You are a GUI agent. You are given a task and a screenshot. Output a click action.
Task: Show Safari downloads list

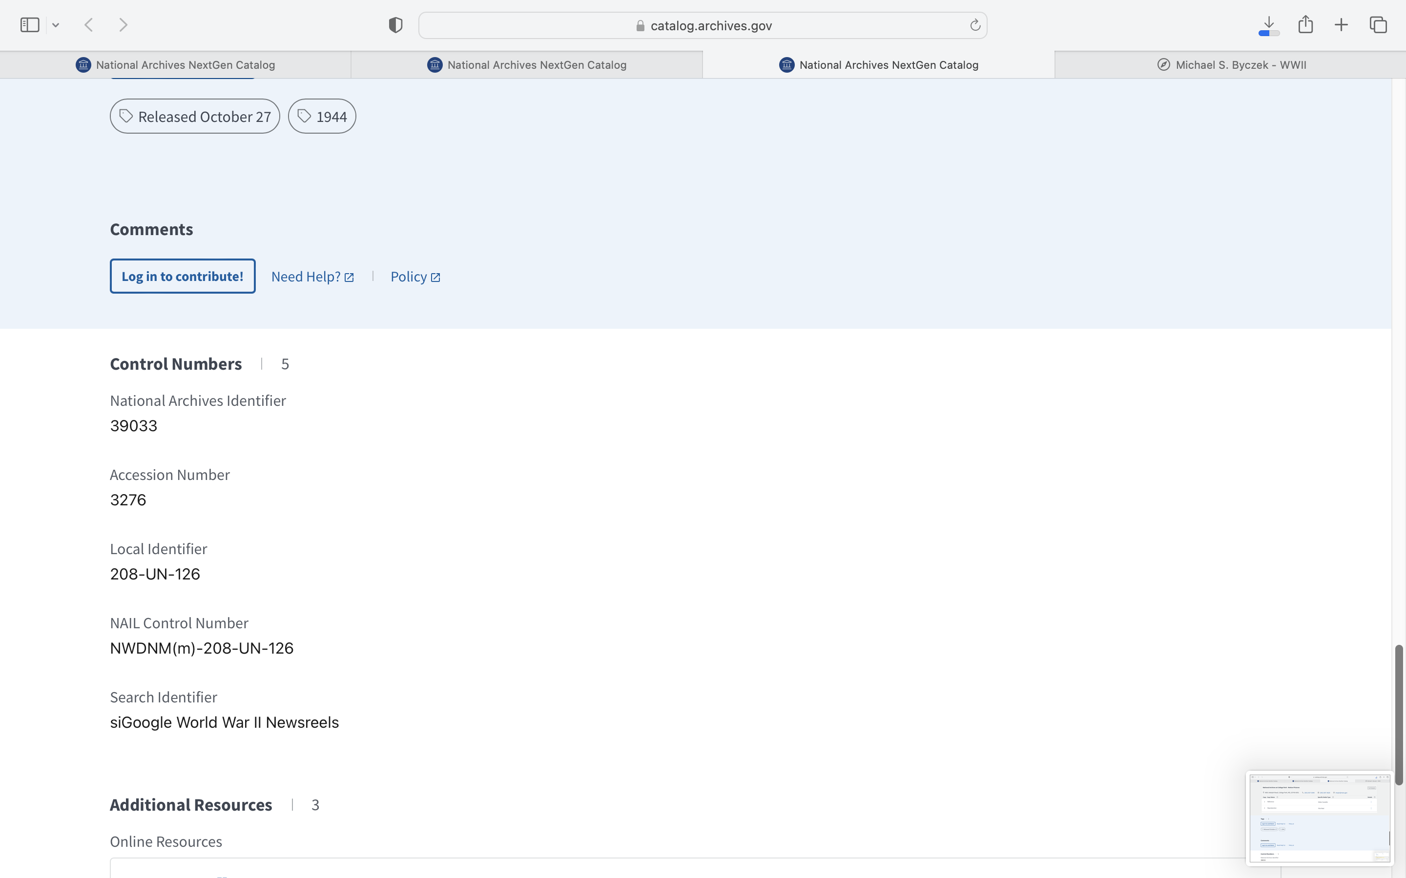point(1269,25)
